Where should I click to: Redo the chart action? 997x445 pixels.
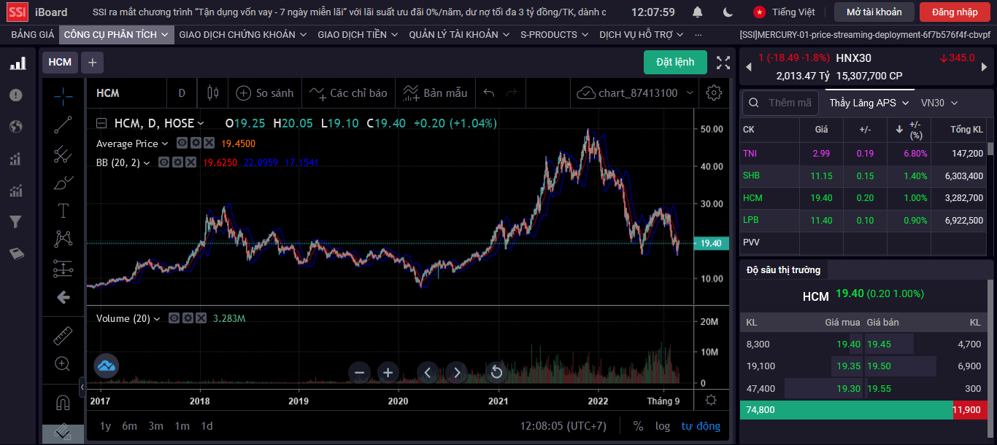[x=512, y=93]
